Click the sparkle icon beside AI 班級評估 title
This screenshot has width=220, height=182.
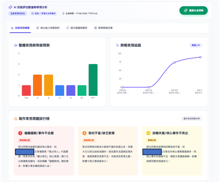[x=10, y=7]
